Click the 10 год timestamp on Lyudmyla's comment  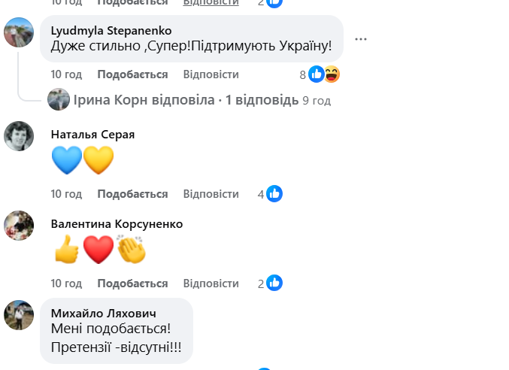pyautogui.click(x=66, y=74)
